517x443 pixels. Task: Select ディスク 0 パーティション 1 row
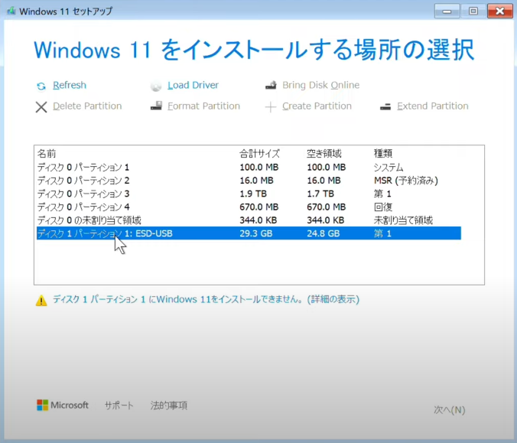pyautogui.click(x=249, y=168)
